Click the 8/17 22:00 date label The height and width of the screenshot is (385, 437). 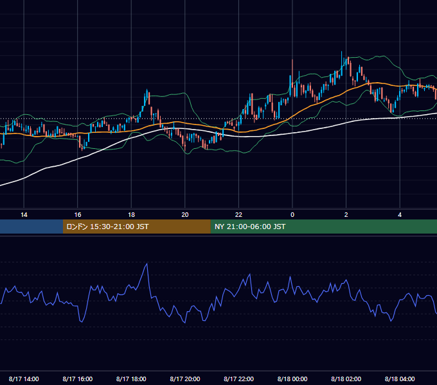(x=239, y=379)
